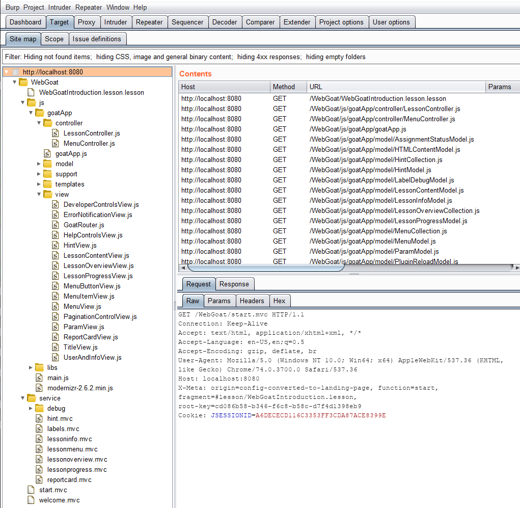Select the goatApp.js URL table row

[x=349, y=129]
